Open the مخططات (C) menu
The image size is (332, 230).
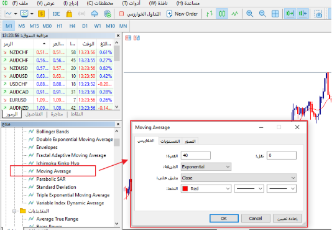tap(99, 3)
